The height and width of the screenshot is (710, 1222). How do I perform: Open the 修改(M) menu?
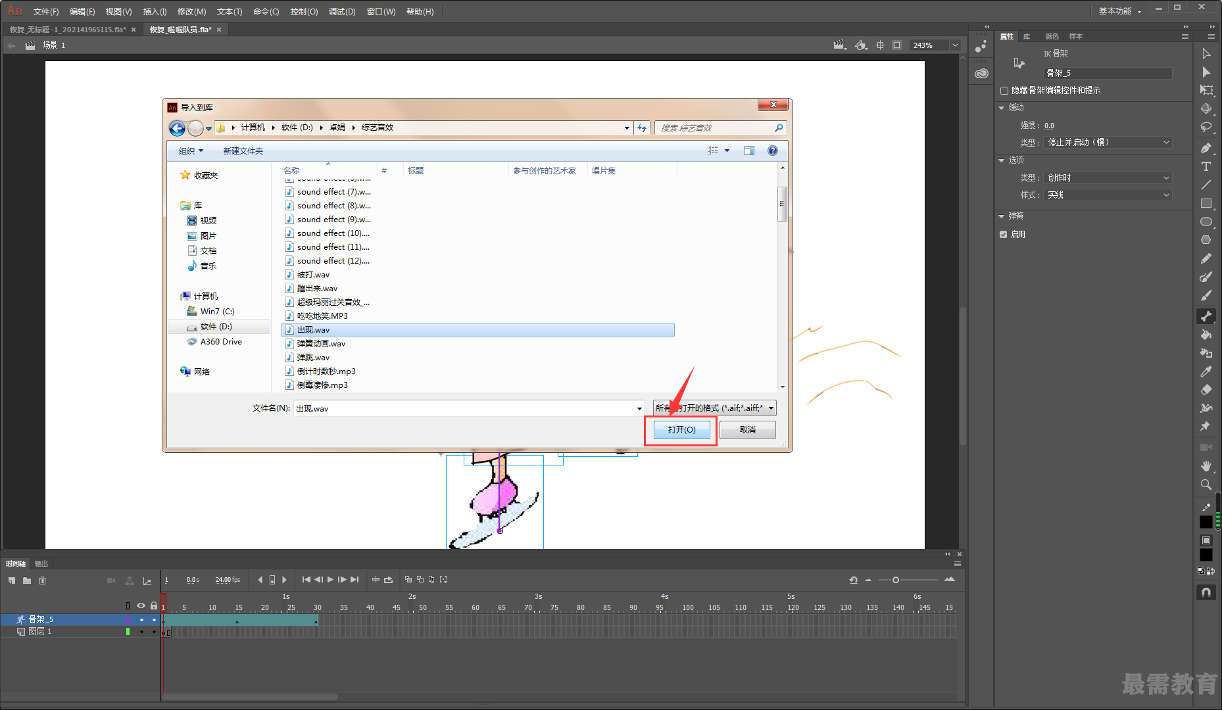point(191,12)
